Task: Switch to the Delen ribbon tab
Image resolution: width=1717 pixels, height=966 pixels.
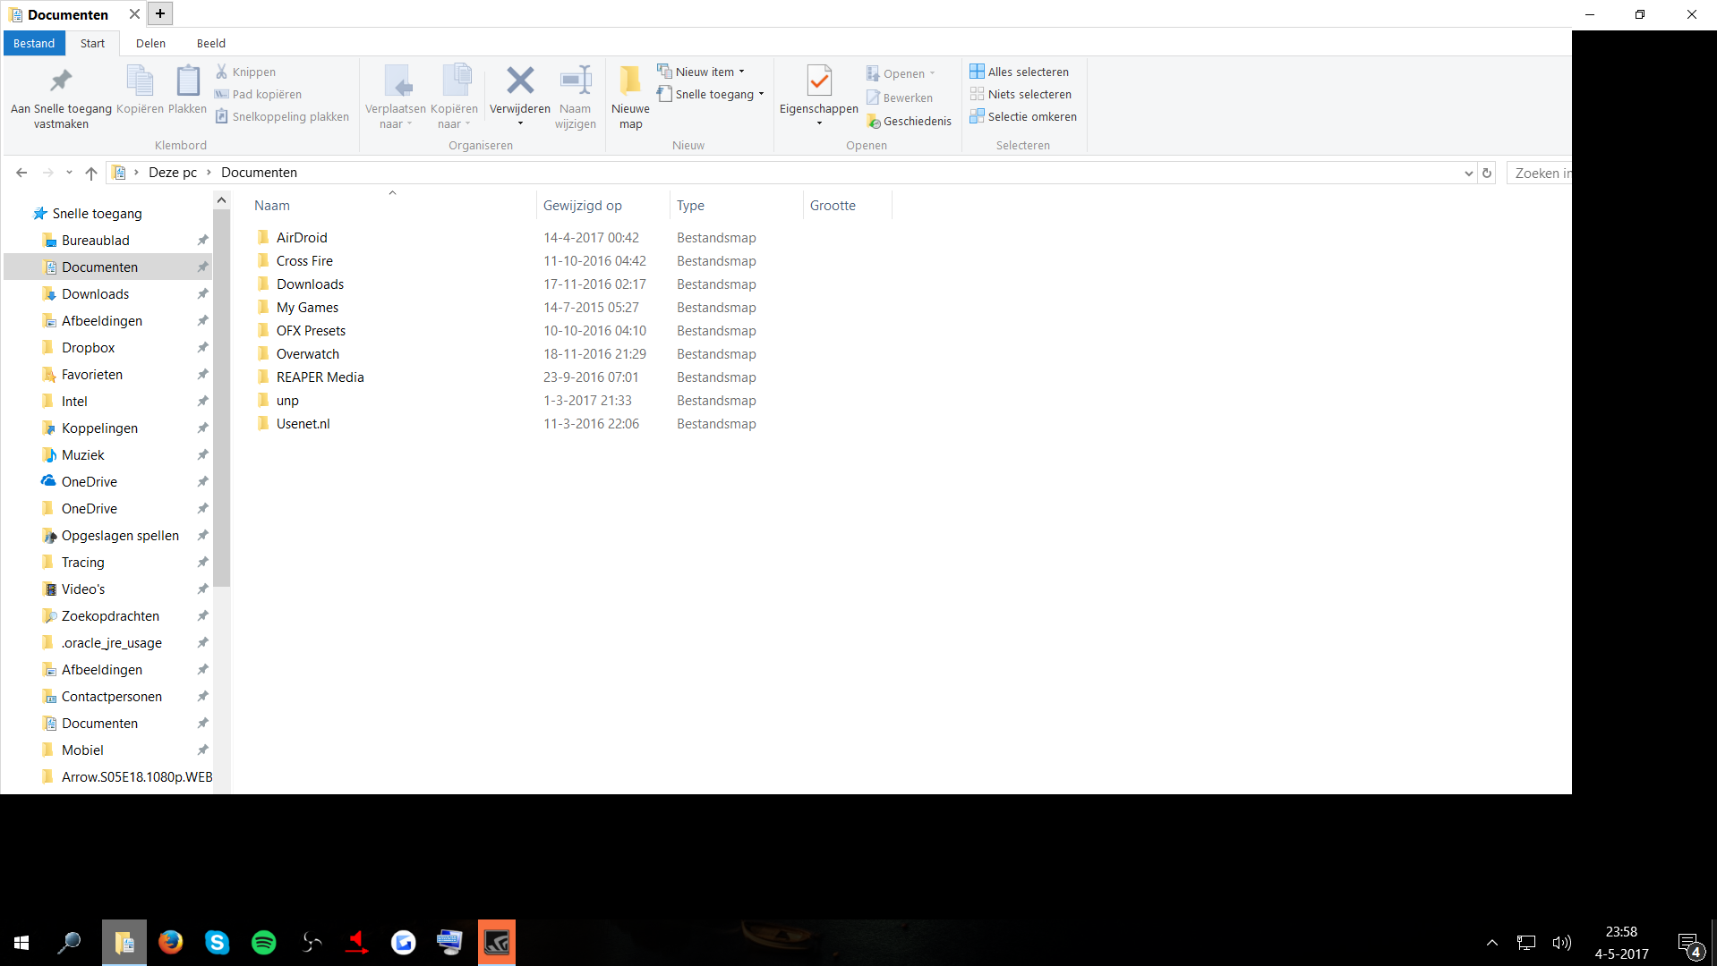Action: coord(150,43)
